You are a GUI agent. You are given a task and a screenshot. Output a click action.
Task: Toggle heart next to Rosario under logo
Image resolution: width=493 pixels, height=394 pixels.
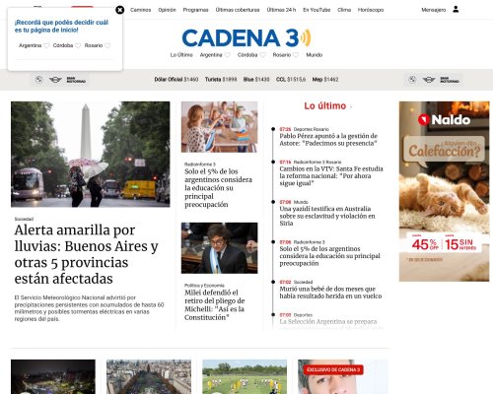[296, 55]
